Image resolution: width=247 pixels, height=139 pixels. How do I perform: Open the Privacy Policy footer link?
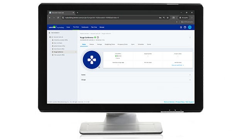click(x=180, y=102)
